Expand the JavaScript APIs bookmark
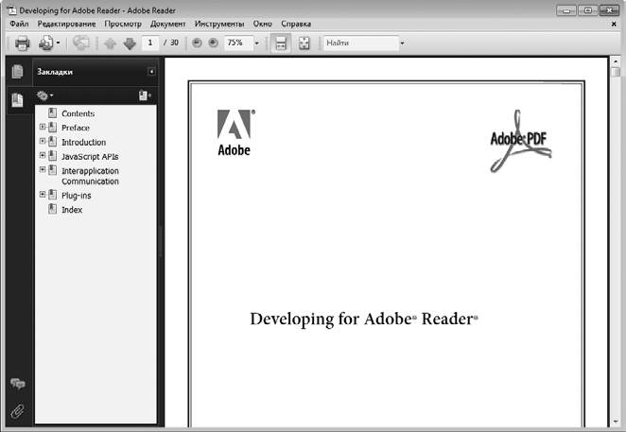 click(x=43, y=155)
